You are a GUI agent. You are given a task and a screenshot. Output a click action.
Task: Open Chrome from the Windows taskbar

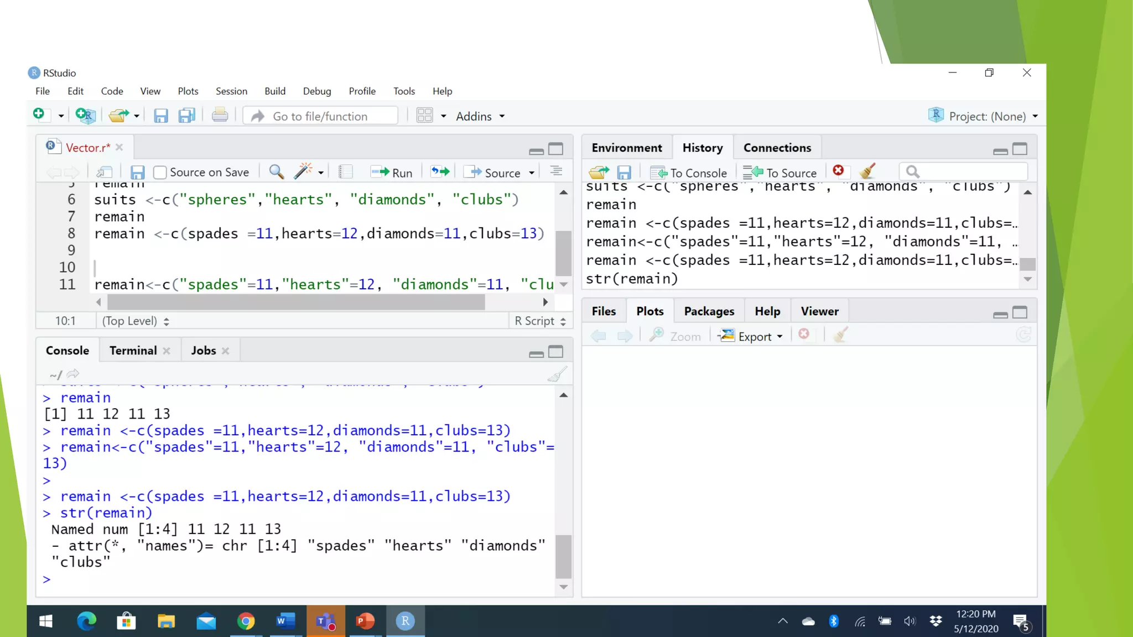246,621
